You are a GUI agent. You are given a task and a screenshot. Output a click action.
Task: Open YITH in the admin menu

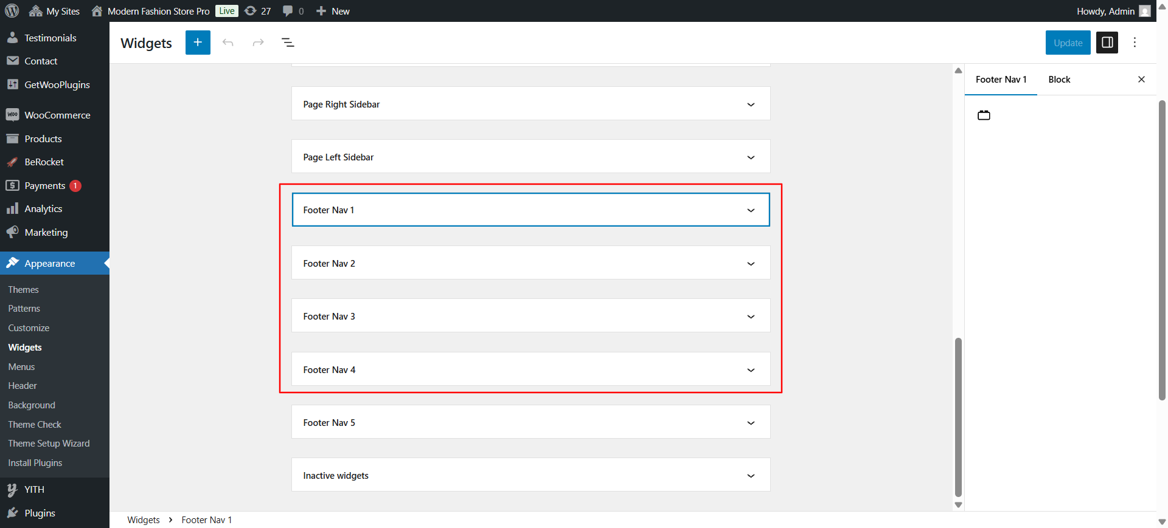click(55, 489)
